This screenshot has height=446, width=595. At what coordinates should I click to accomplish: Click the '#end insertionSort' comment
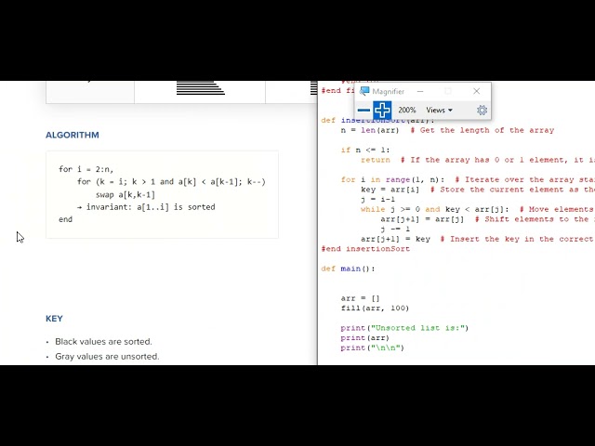click(365, 249)
